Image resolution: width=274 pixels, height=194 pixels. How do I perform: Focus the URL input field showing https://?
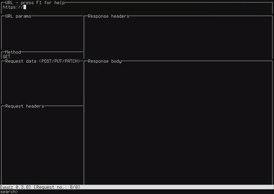coord(137,7)
